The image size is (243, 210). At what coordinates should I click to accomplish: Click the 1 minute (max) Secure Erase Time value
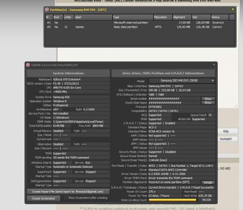point(157,160)
